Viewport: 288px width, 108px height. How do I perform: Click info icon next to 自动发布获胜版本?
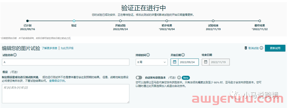[x=179, y=78]
